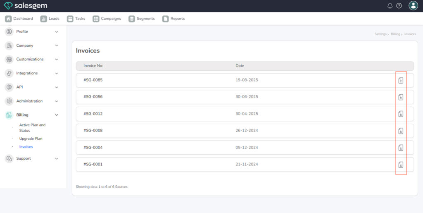The image size is (423, 213).
Task: Open the Dashboard tab
Action: (19, 19)
